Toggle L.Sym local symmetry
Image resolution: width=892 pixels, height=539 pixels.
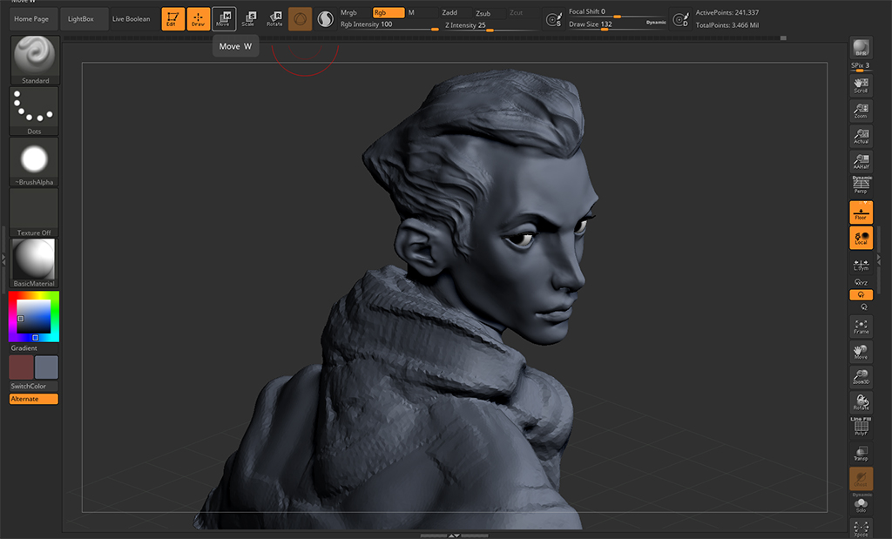coord(861,265)
